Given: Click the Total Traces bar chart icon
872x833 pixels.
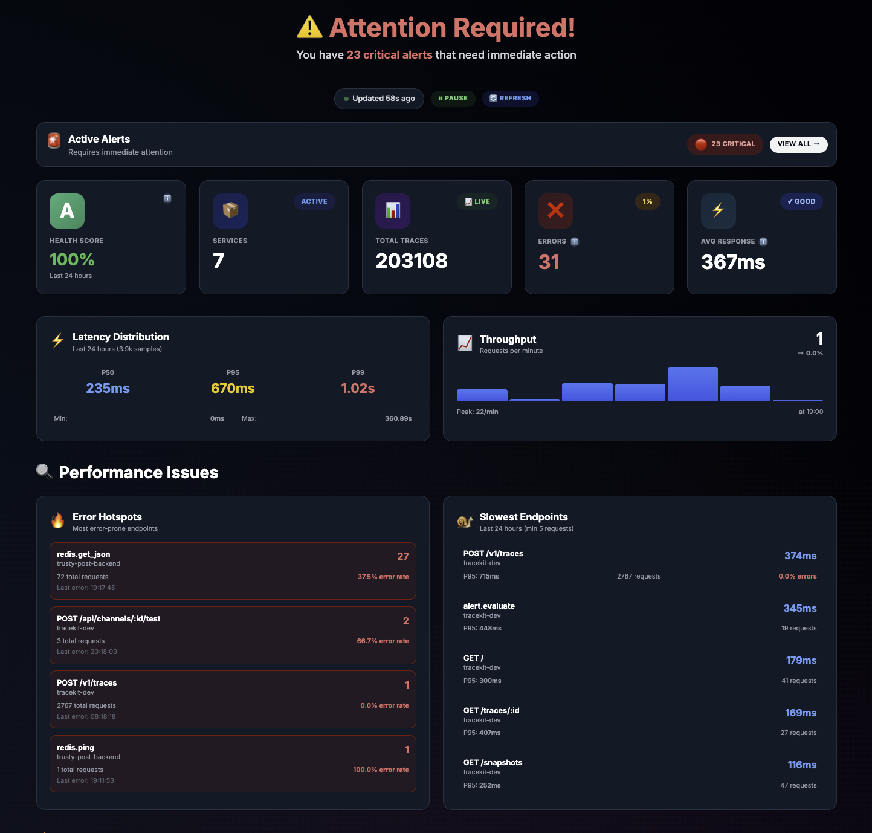Looking at the screenshot, I should [x=392, y=211].
